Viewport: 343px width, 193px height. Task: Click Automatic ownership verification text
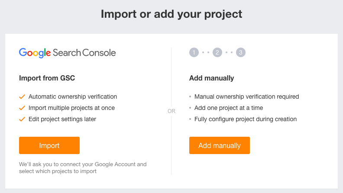tap(73, 96)
